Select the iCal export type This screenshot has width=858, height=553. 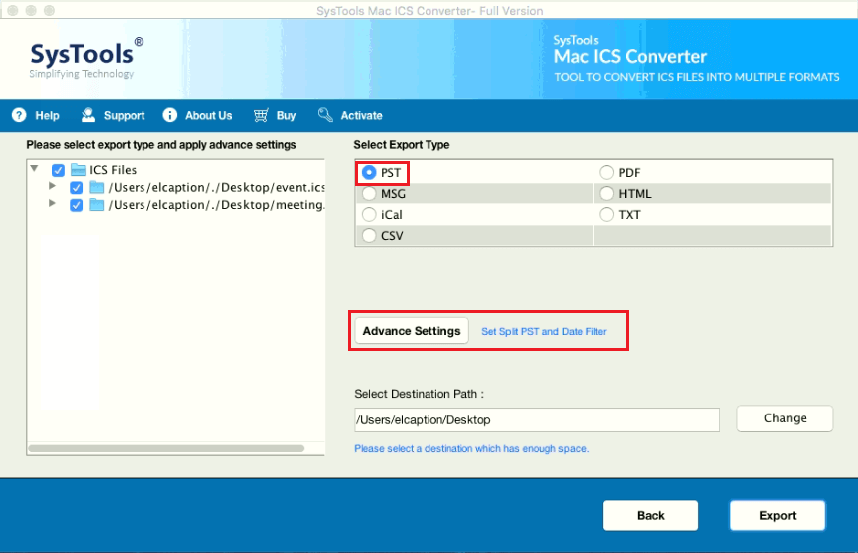pos(369,214)
